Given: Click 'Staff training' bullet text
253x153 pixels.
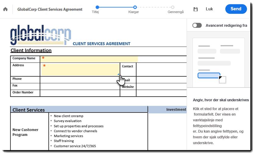Looking at the screenshot, I should pyautogui.click(x=64, y=141).
